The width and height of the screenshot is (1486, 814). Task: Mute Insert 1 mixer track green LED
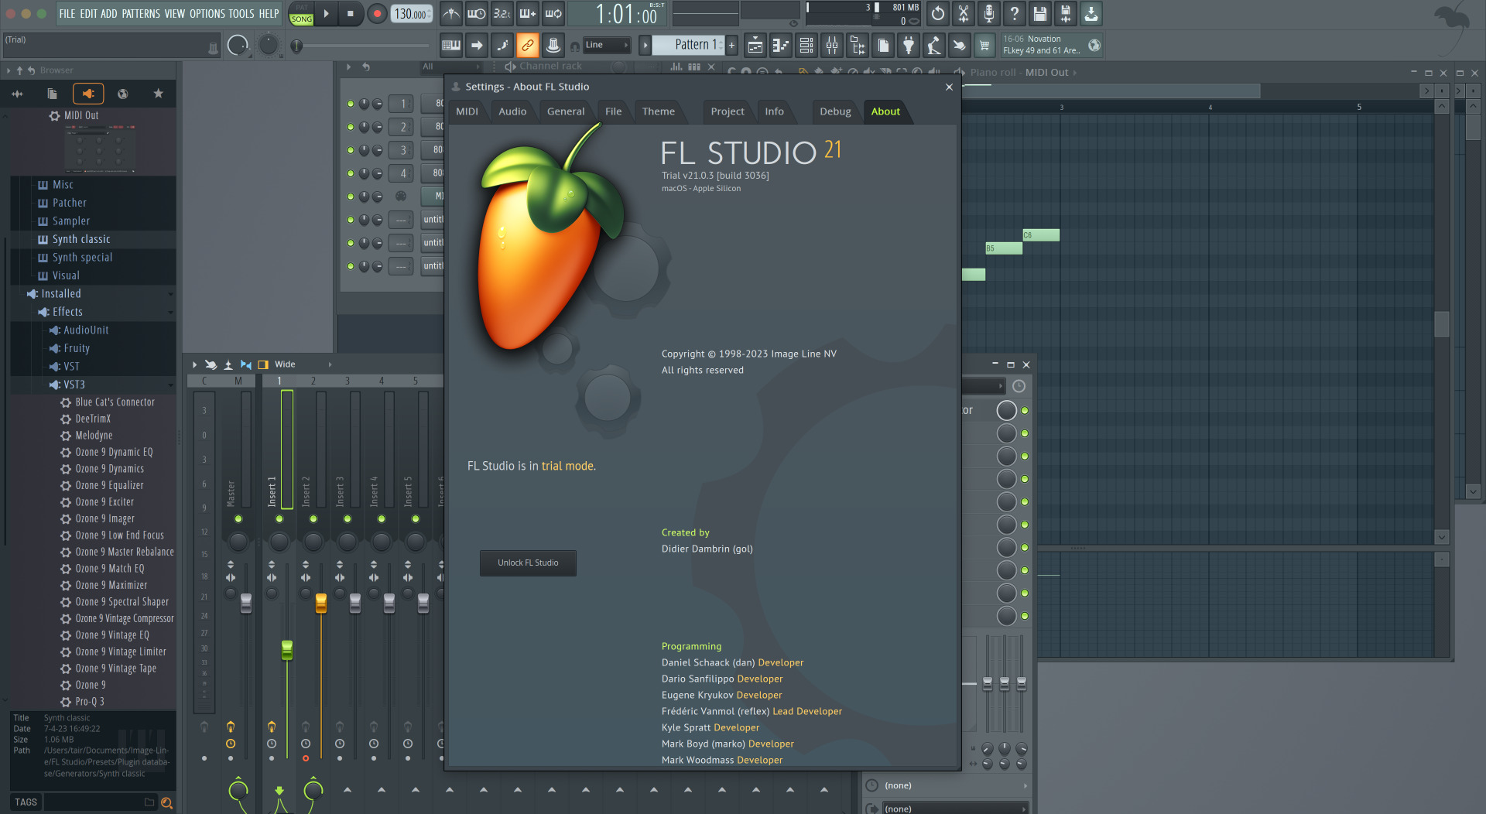coord(279,518)
